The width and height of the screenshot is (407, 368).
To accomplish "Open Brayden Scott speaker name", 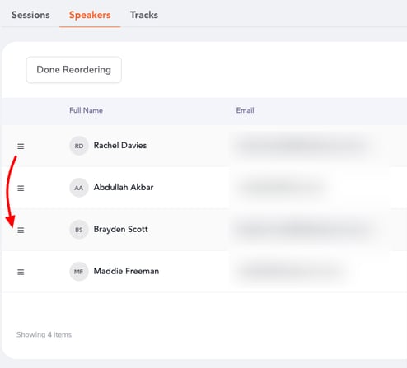I will point(121,229).
